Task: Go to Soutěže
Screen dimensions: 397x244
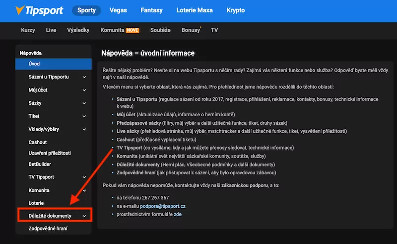Action: 160,30
